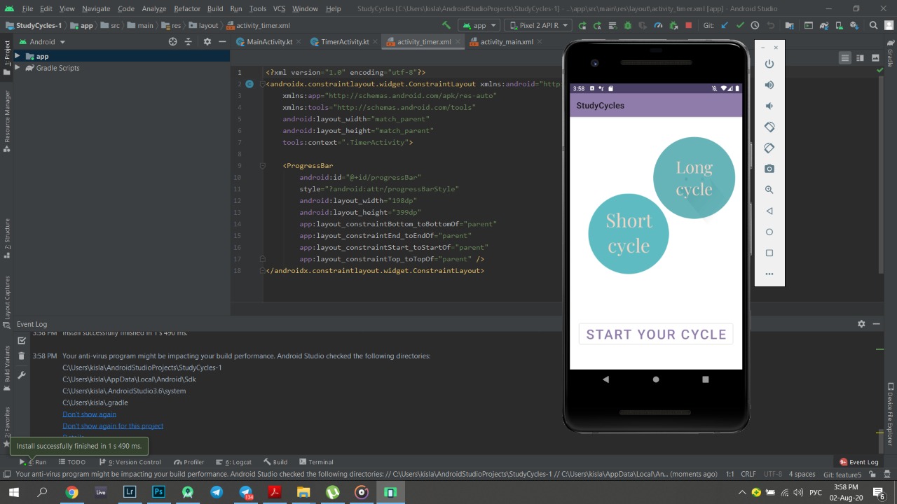Click 'Don't show again for this project' link
The image size is (897, 504).
(x=113, y=426)
